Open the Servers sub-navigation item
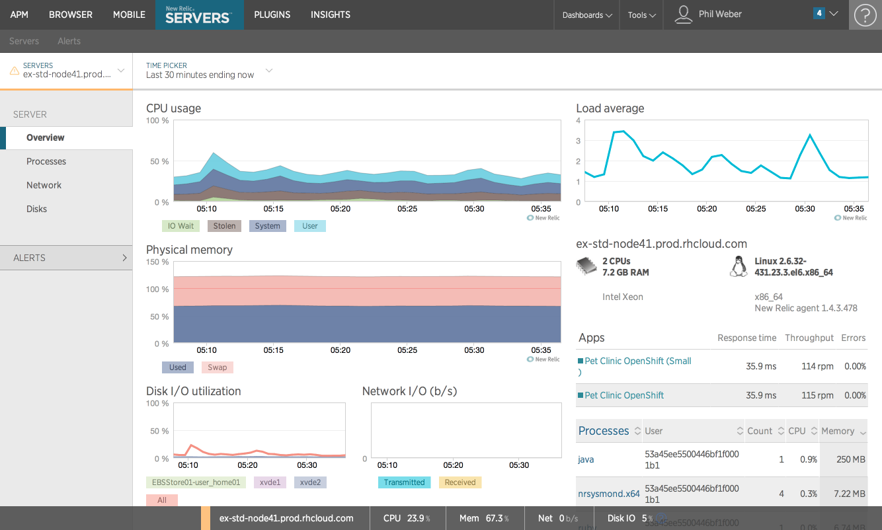The width and height of the screenshot is (882, 530). point(24,41)
